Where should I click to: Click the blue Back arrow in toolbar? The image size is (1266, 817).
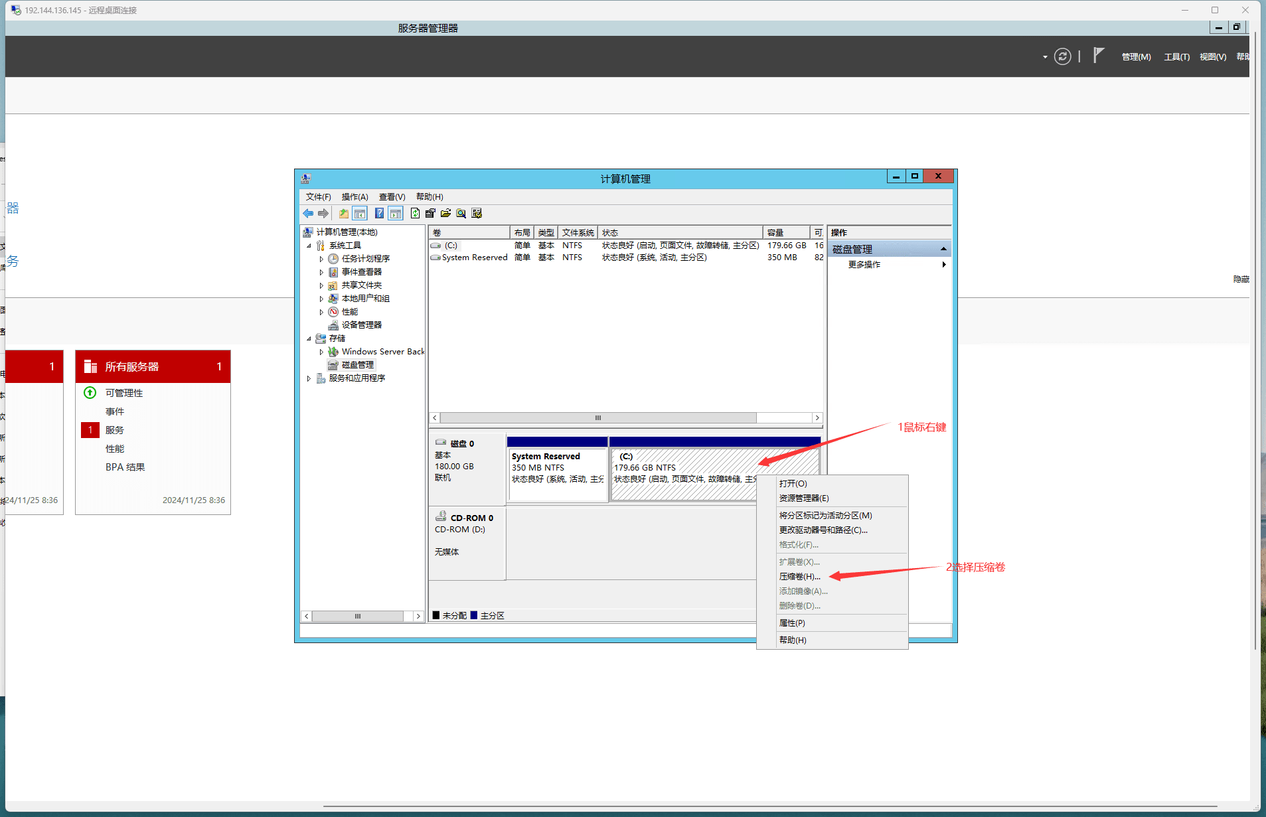308,214
